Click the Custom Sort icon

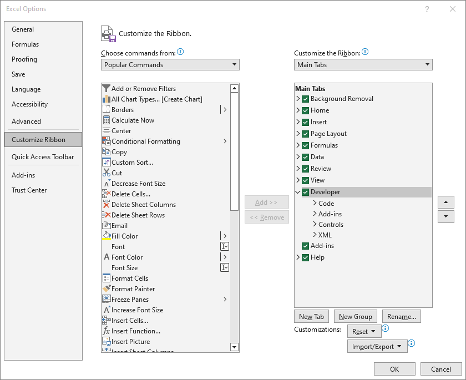coord(106,162)
